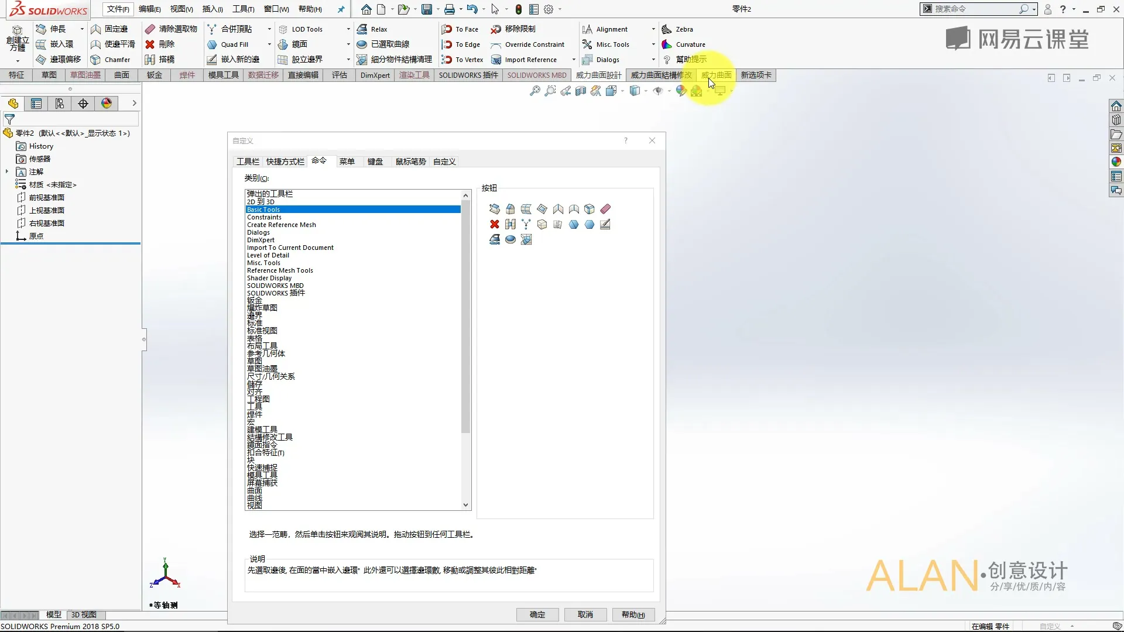Click the category list scroll down arrow
The height and width of the screenshot is (632, 1124).
point(466,505)
